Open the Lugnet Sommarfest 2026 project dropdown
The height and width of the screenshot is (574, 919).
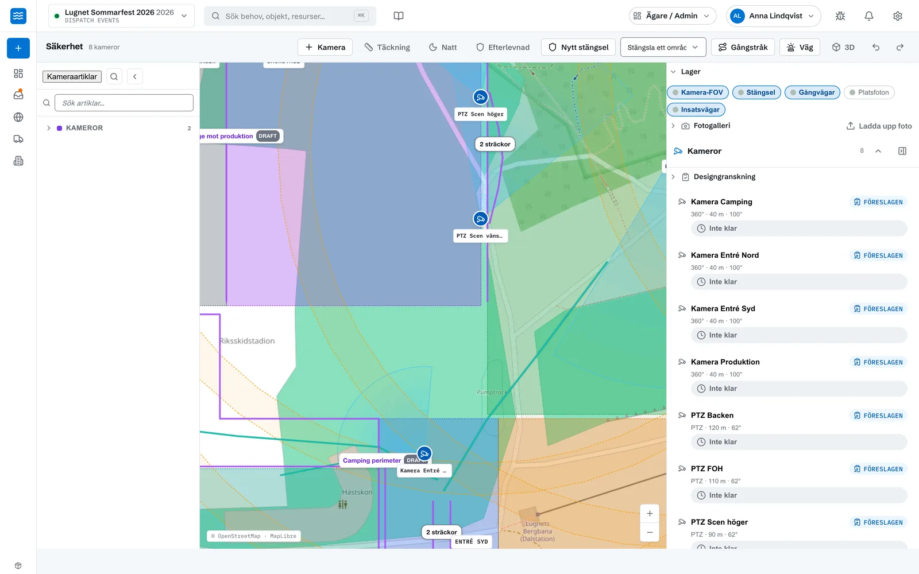tap(121, 16)
